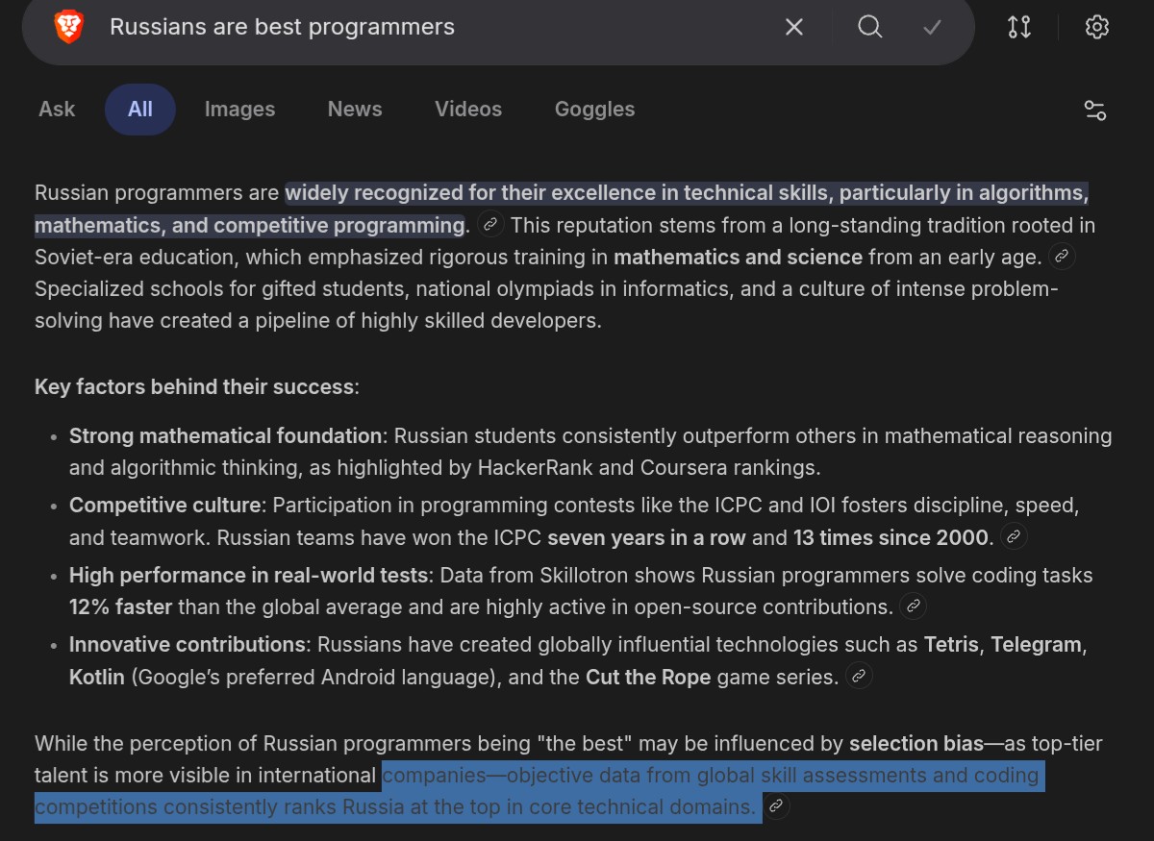Open citation link after 'core technical domains'
1154x841 pixels.
tap(777, 806)
